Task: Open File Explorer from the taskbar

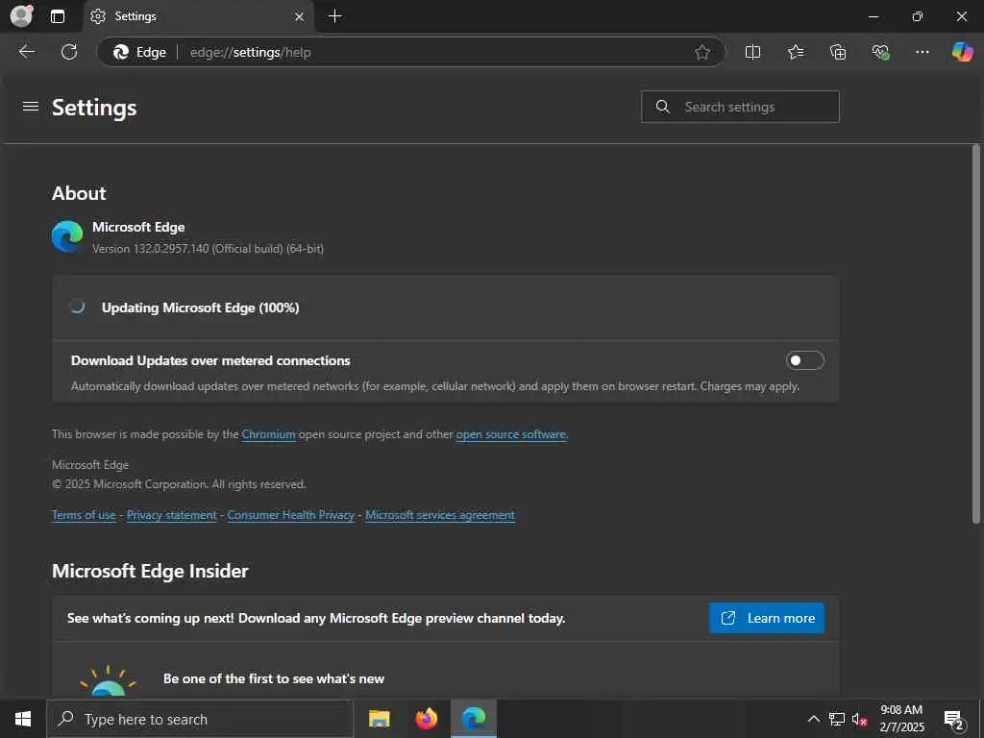Action: coord(379,719)
